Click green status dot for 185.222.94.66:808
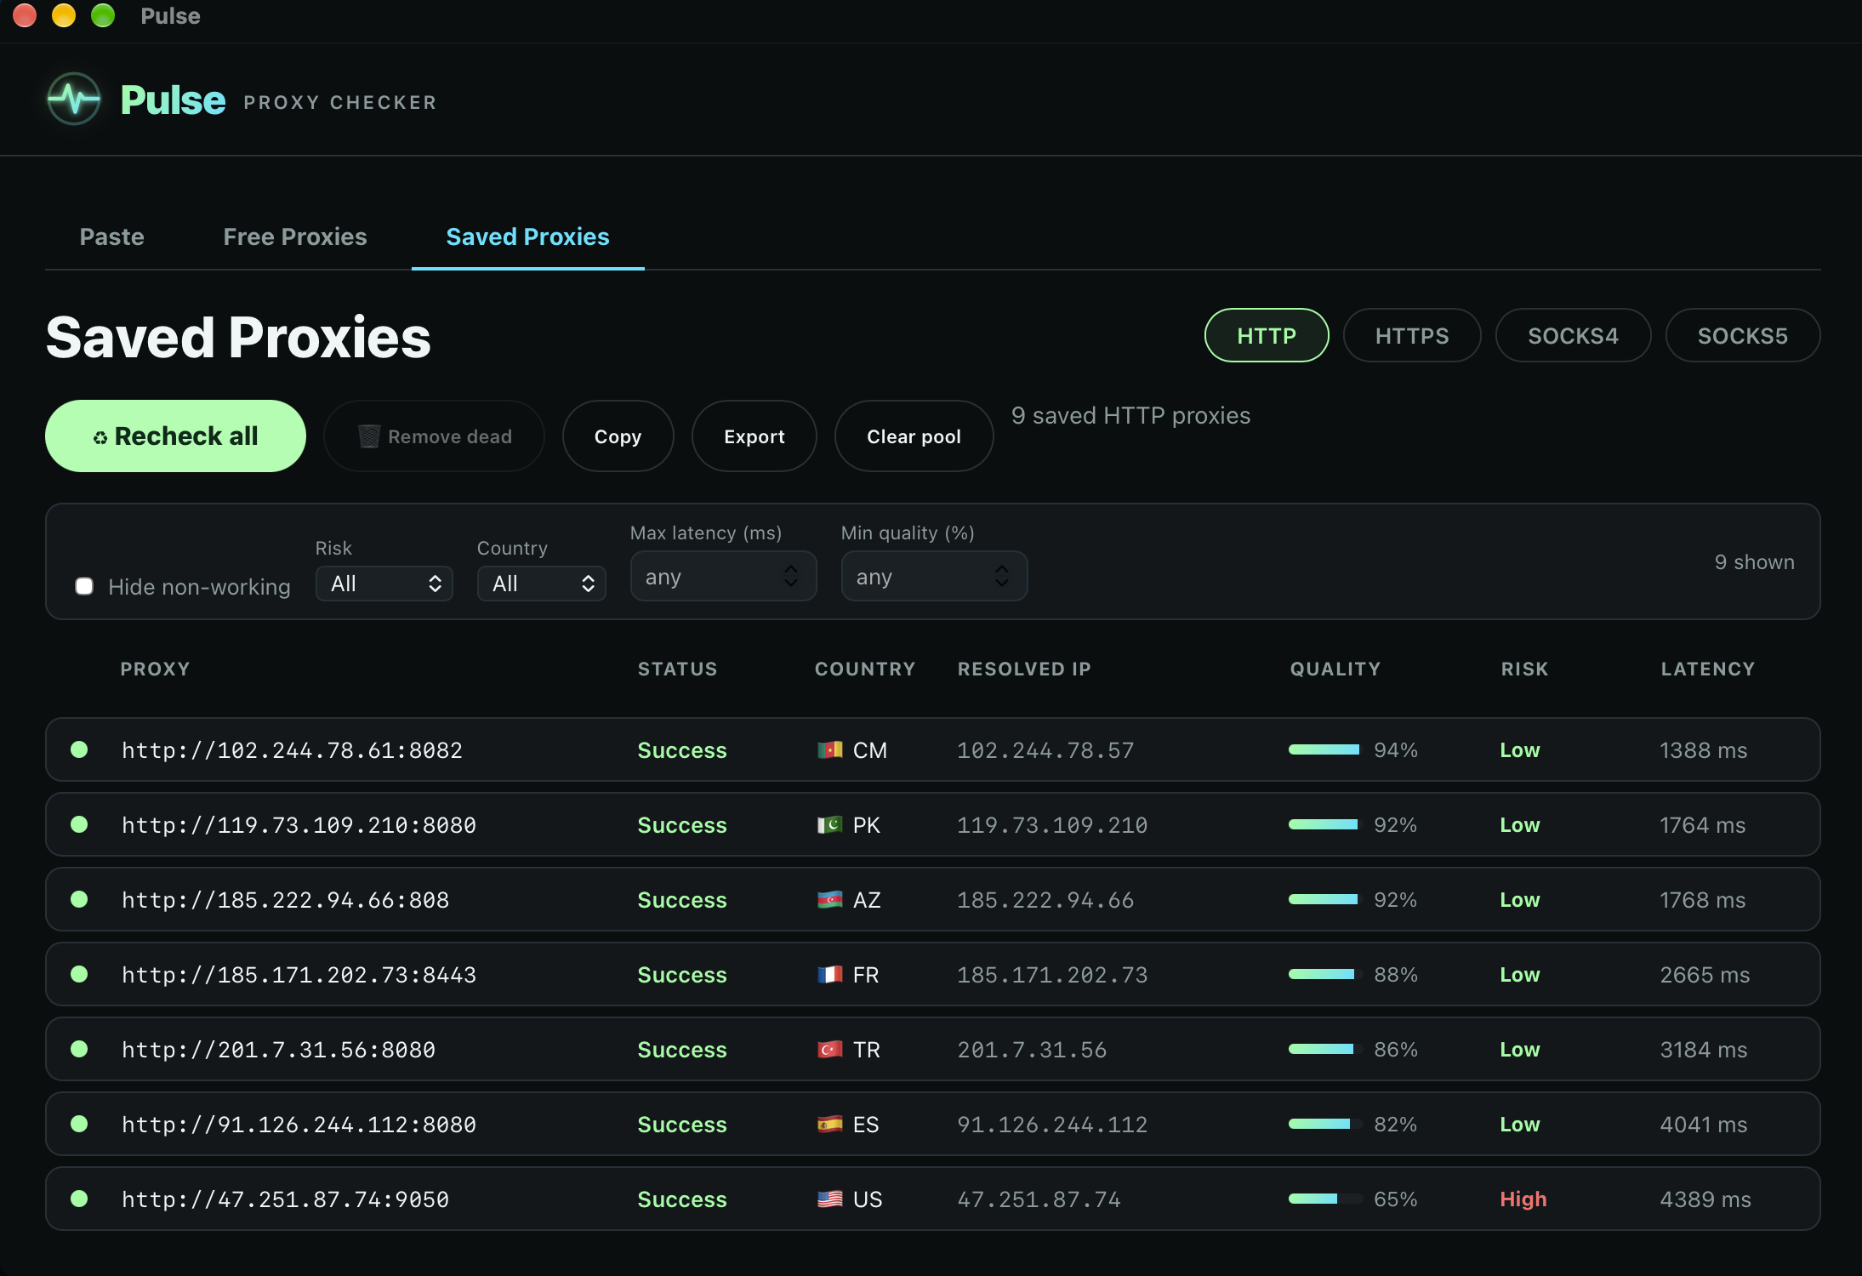 (79, 899)
